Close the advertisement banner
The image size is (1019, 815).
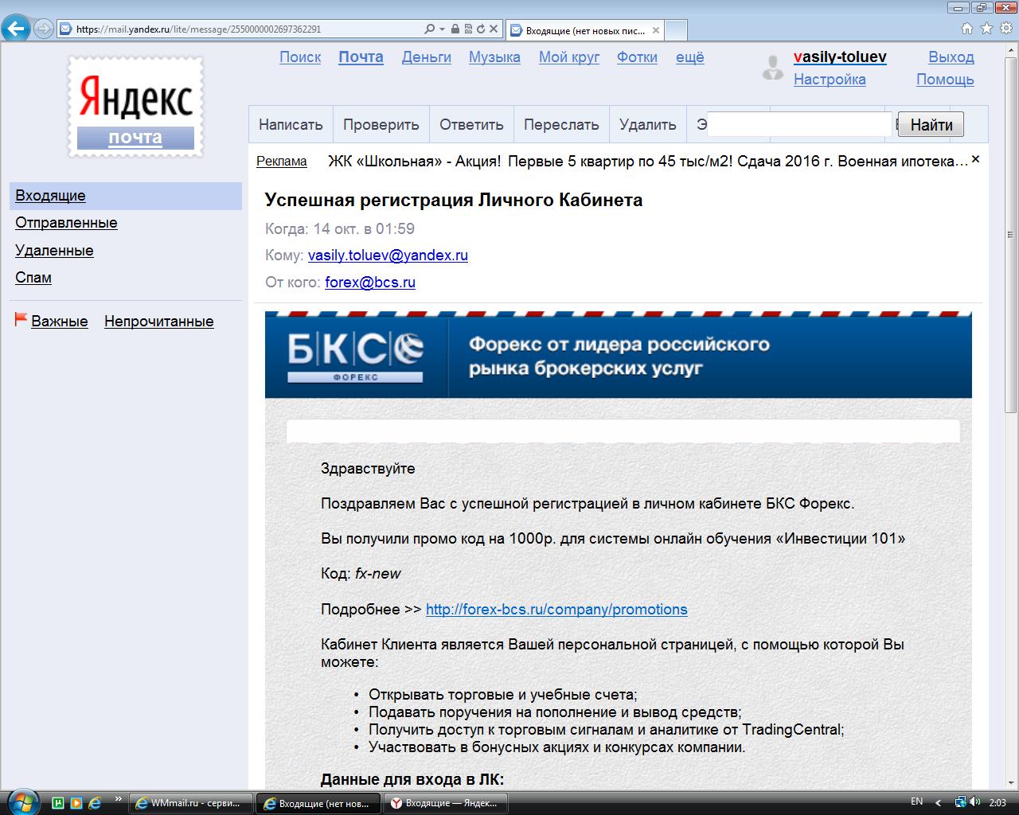tap(976, 159)
